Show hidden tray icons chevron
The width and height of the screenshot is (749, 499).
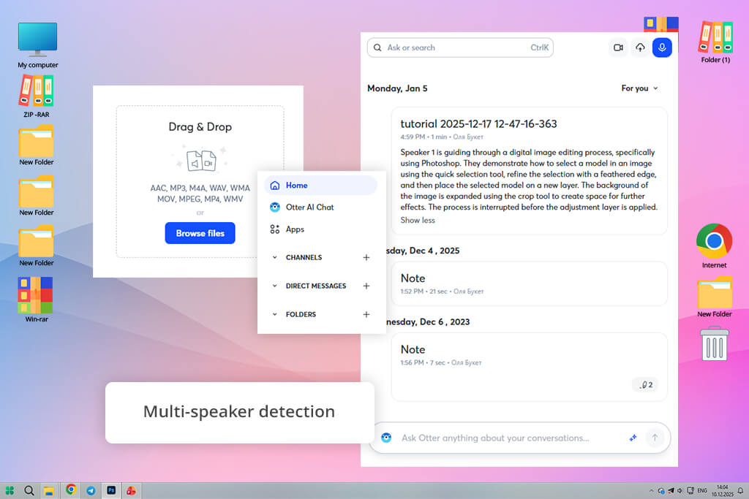pyautogui.click(x=651, y=491)
